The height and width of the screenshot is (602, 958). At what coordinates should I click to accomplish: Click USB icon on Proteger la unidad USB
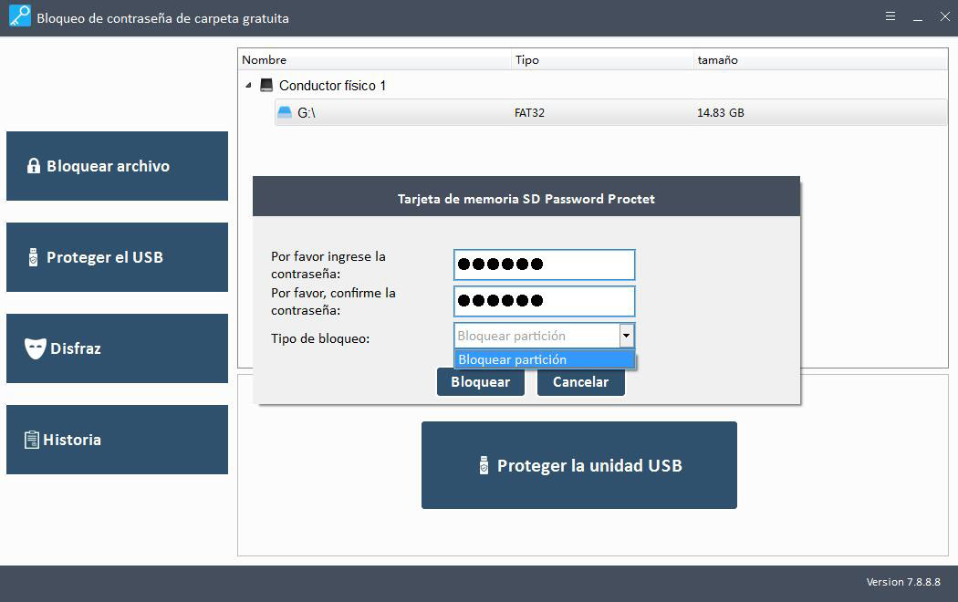pyautogui.click(x=484, y=466)
